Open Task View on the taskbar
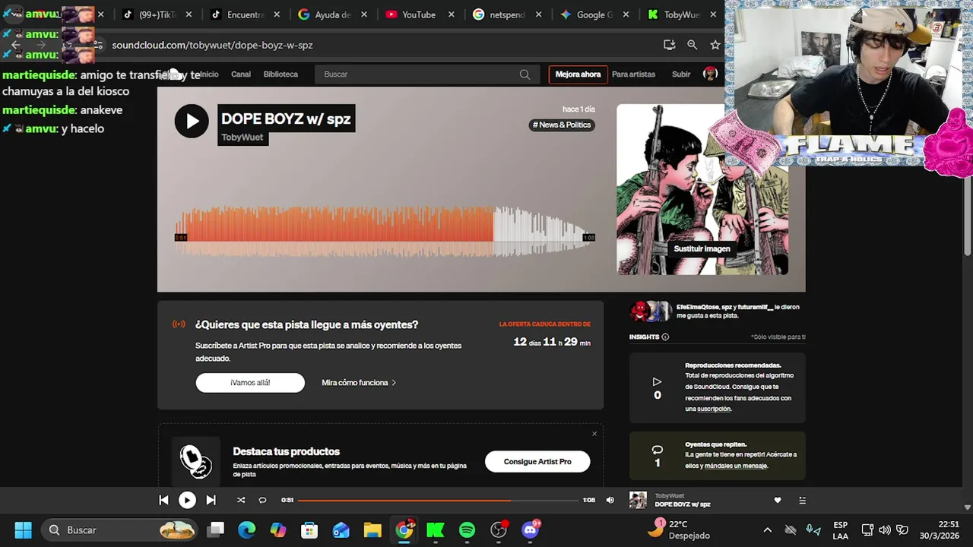973x547 pixels. [x=216, y=530]
